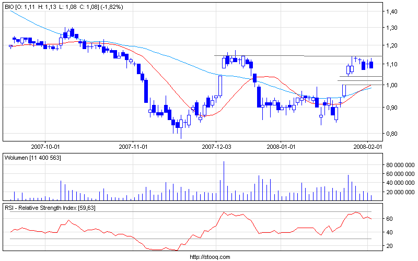Viewport: 418px width, 261px height.
Task: Click the 60 000 000 volume axis label
Action: (400, 174)
